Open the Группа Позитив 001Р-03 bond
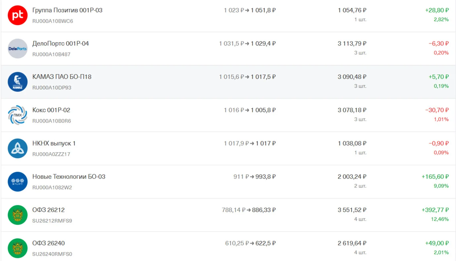Viewport: 456px width, 261px height. (x=67, y=10)
